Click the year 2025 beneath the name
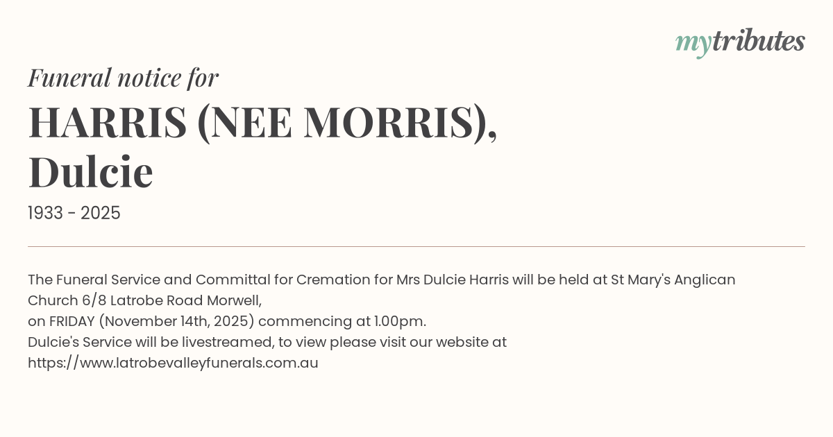 [101, 213]
